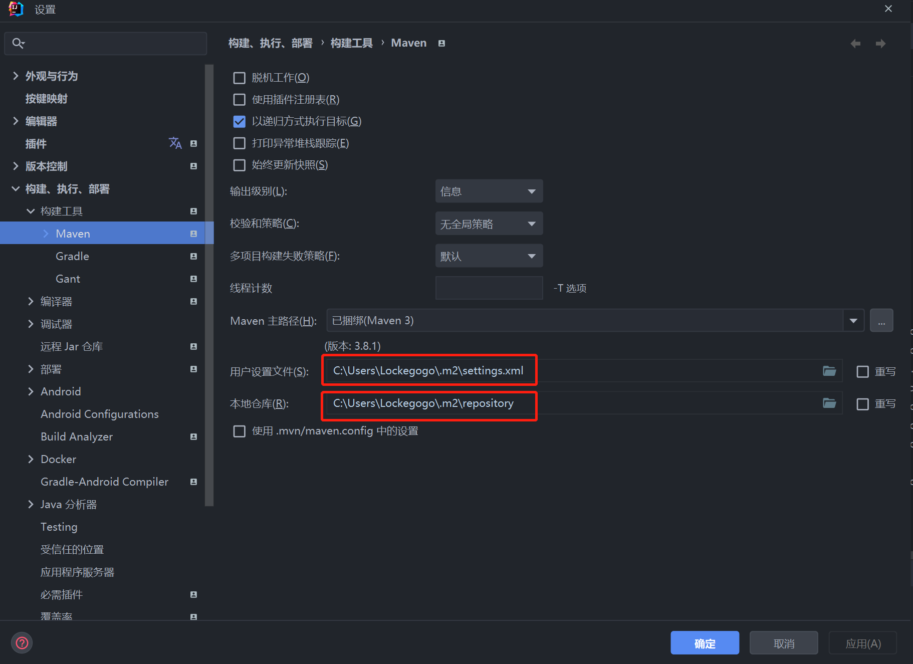Enable 使用 .mvn/maven.config 中的设置

(240, 431)
